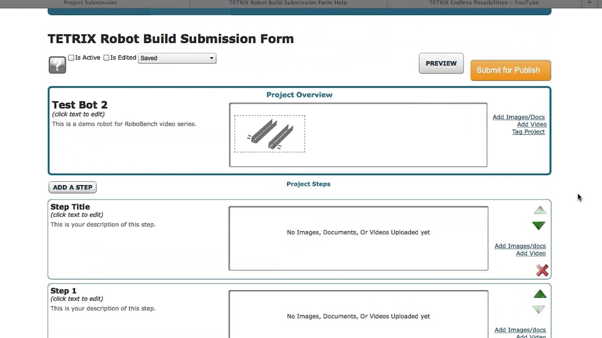Click Add Video for Step Title
The height and width of the screenshot is (338, 602).
[531, 253]
